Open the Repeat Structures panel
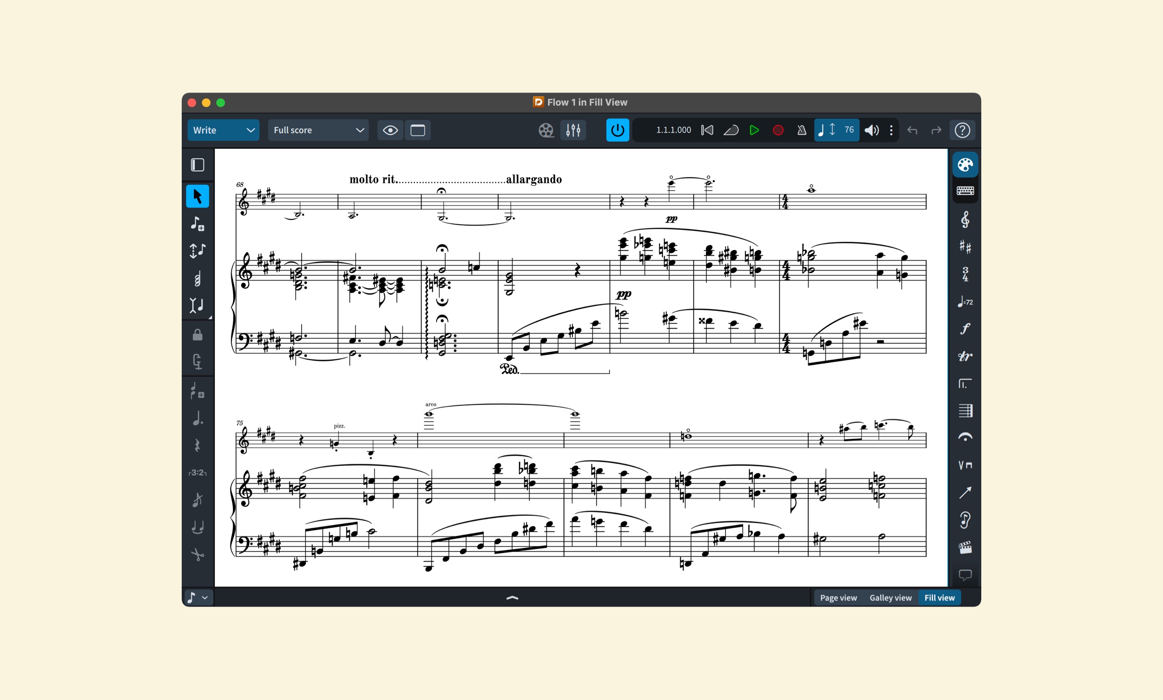This screenshot has width=1163, height=700. [x=965, y=384]
